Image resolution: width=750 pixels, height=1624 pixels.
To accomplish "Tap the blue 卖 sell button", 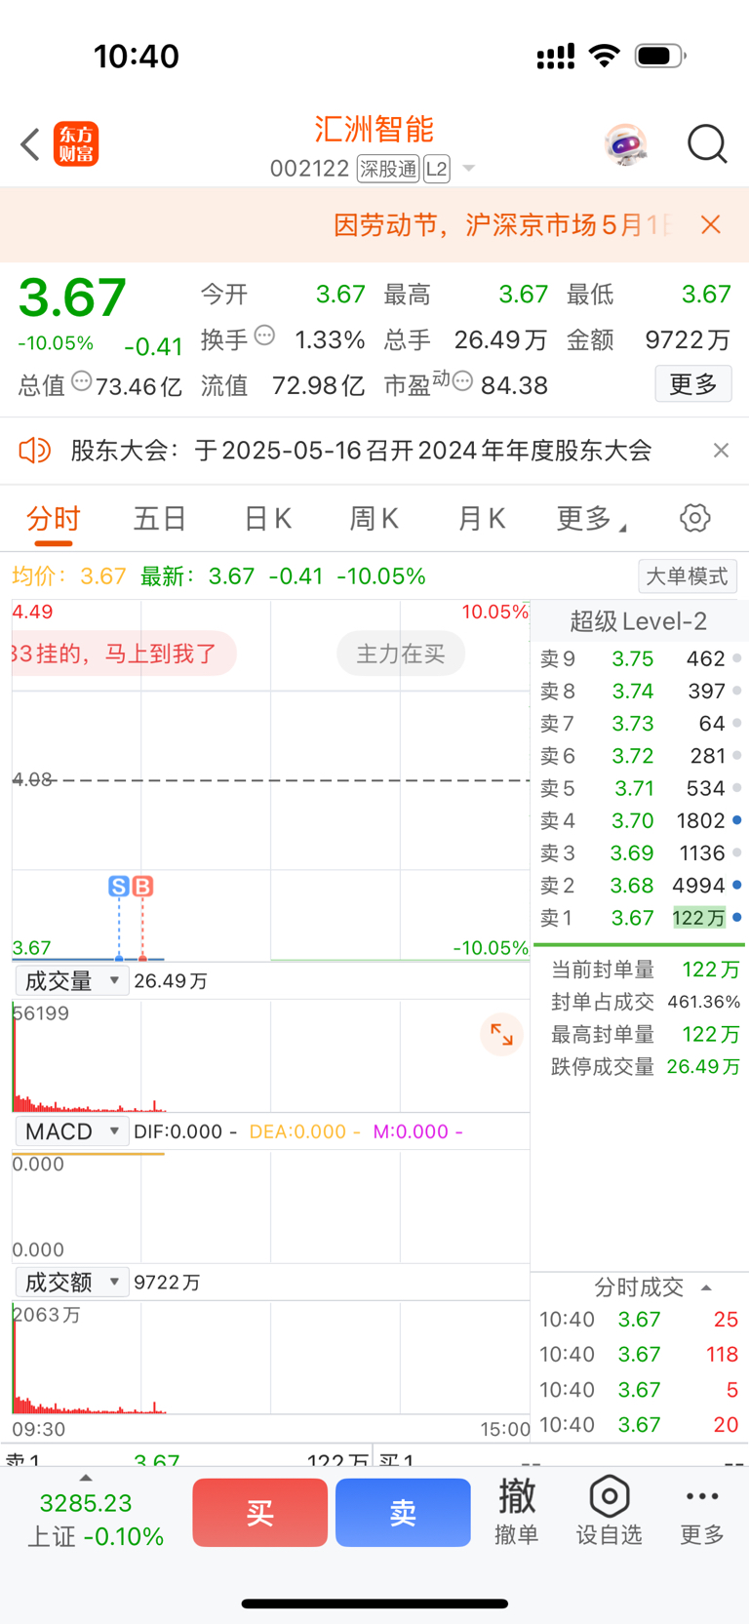I will 403,1512.
